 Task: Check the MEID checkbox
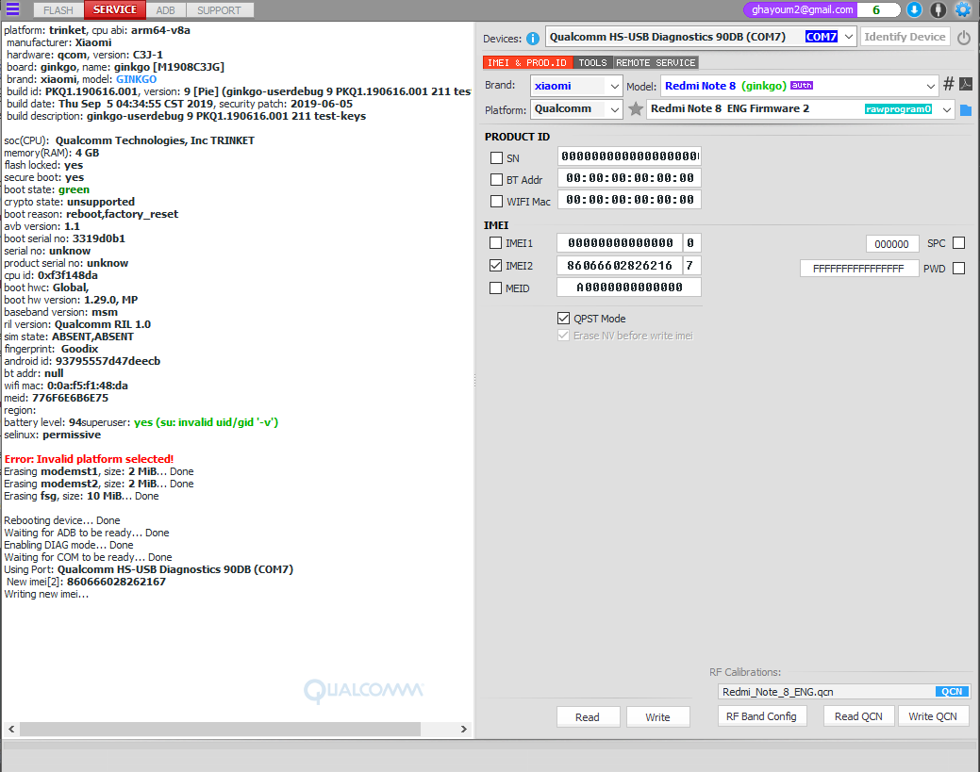point(495,287)
